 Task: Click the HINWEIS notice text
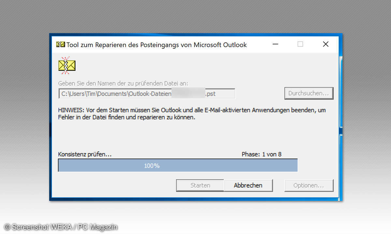pyautogui.click(x=192, y=114)
